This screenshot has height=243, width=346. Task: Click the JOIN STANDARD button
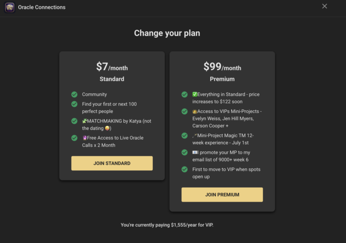tap(112, 163)
